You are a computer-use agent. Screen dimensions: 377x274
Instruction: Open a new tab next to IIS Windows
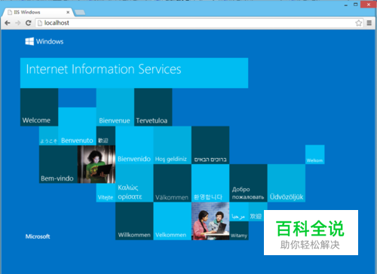tap(80, 12)
